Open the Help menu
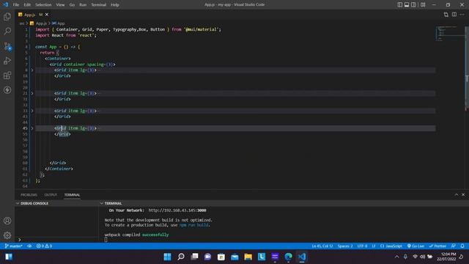Viewport: 469px width, 264px height. (x=115, y=5)
